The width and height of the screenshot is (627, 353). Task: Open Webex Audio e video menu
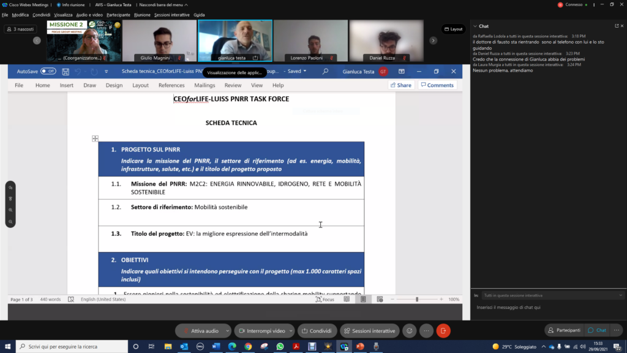[x=89, y=15]
